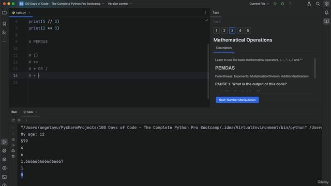
Task: Debug the current file with bug icon
Action: tap(283, 4)
